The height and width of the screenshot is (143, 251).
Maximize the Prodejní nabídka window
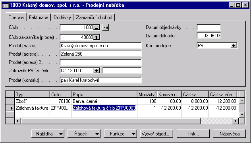[x=238, y=5]
